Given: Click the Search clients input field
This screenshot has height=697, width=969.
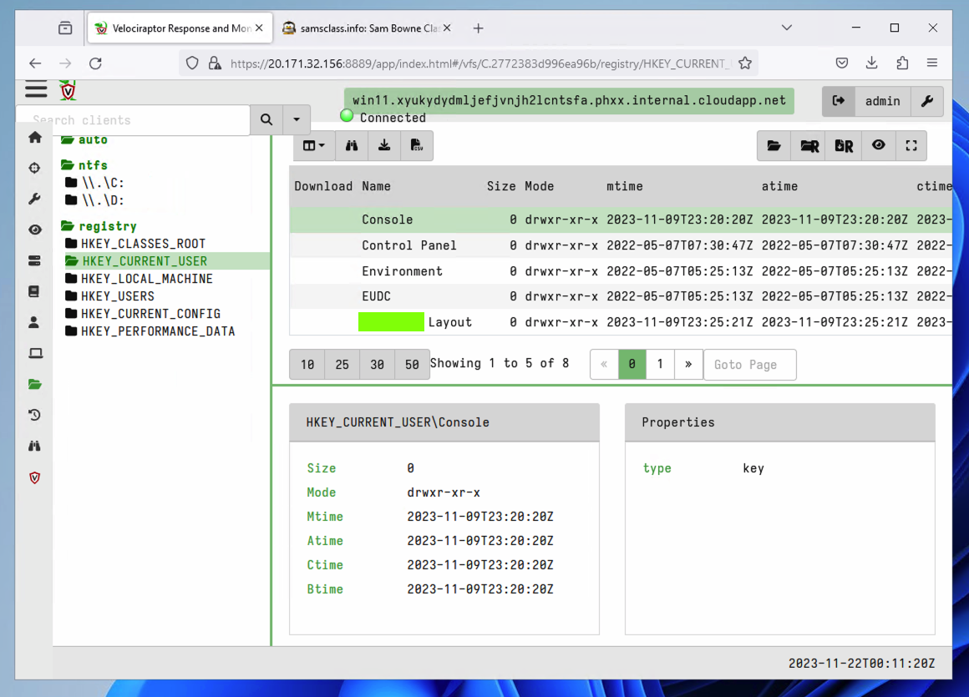Looking at the screenshot, I should pyautogui.click(x=133, y=119).
